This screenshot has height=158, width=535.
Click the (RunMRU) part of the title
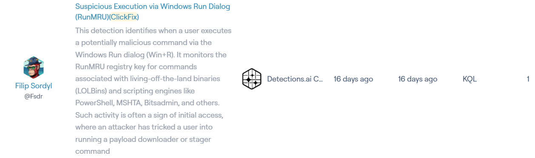click(92, 17)
